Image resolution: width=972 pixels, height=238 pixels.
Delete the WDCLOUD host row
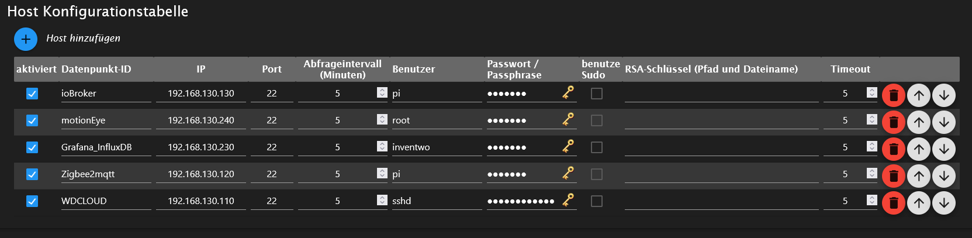[x=893, y=202]
